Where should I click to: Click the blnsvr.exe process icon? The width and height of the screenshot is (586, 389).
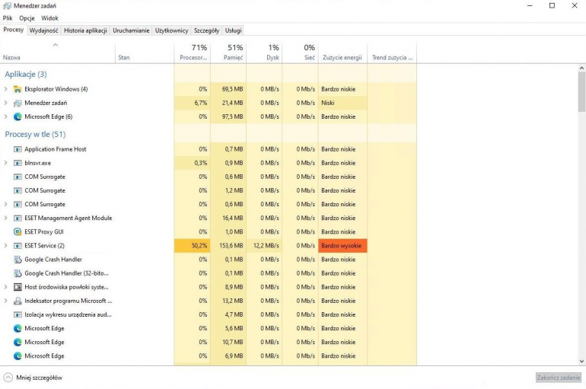coord(18,164)
